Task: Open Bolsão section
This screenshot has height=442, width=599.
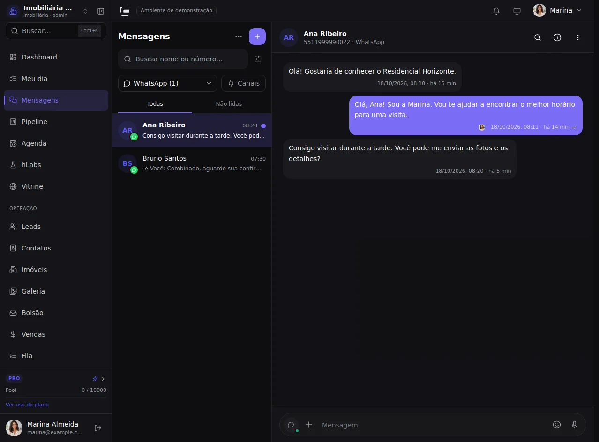Action: 56,313
